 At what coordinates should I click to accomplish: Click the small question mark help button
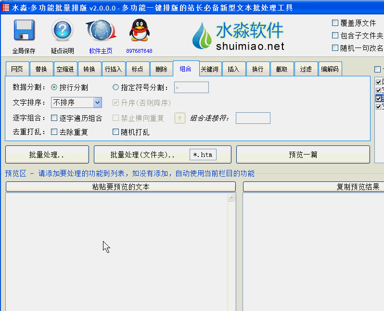coord(179,118)
